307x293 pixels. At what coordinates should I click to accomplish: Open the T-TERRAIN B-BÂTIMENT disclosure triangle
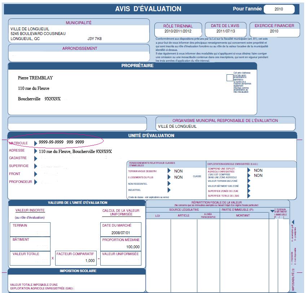point(272,211)
